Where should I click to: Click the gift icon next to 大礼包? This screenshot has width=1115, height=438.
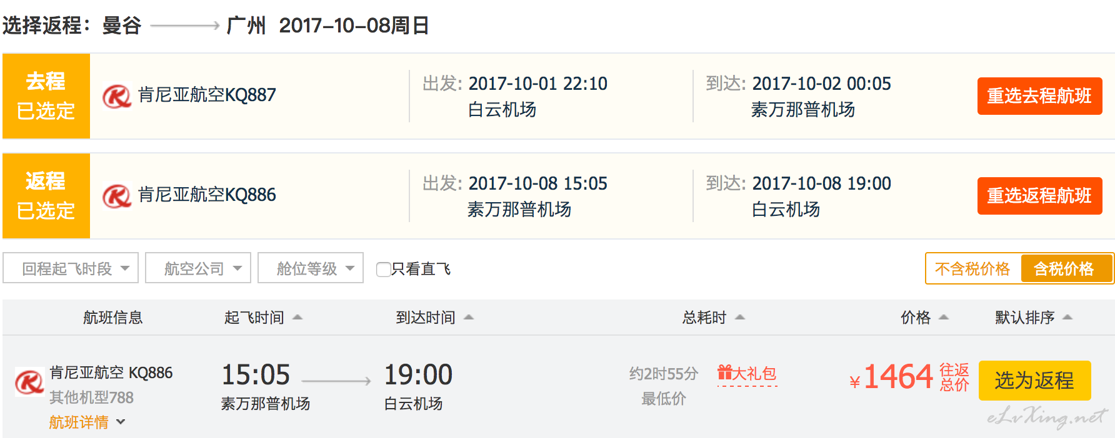coord(724,373)
